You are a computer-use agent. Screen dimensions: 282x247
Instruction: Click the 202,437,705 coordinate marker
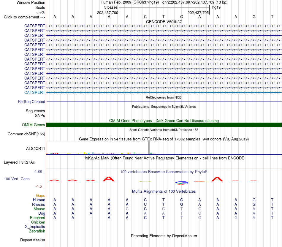click(198, 12)
